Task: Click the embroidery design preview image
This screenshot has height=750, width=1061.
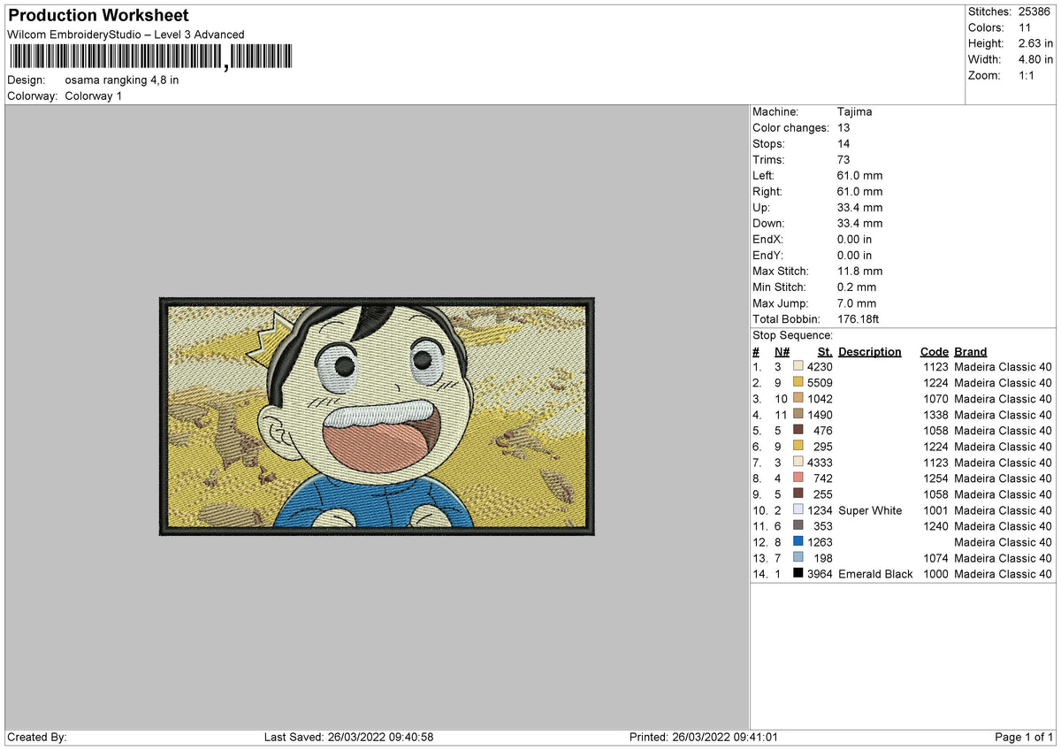Action: pos(377,417)
